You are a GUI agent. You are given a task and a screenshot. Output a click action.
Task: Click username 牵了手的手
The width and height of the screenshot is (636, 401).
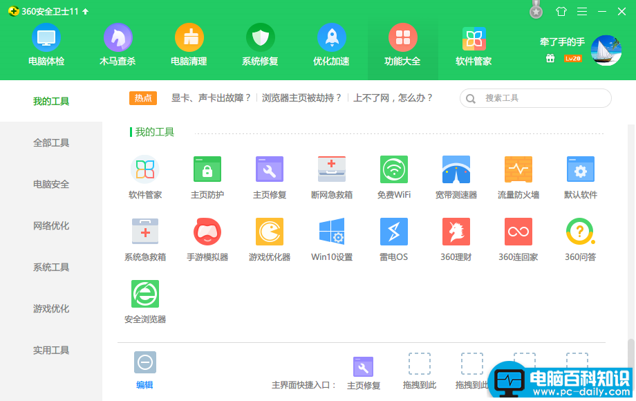pyautogui.click(x=562, y=42)
